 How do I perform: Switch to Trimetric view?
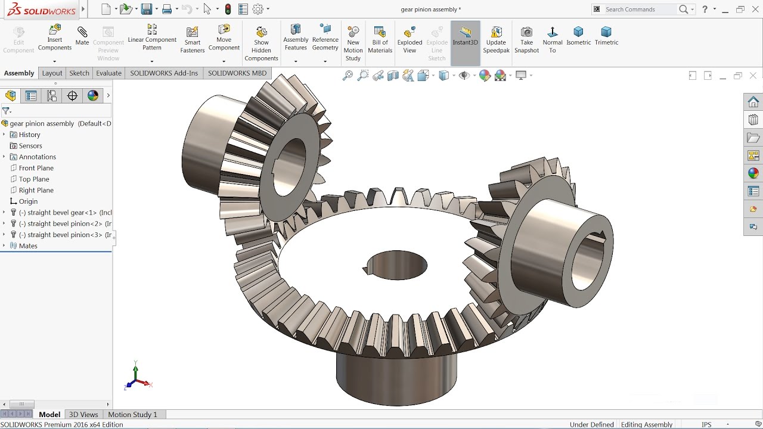coord(606,36)
